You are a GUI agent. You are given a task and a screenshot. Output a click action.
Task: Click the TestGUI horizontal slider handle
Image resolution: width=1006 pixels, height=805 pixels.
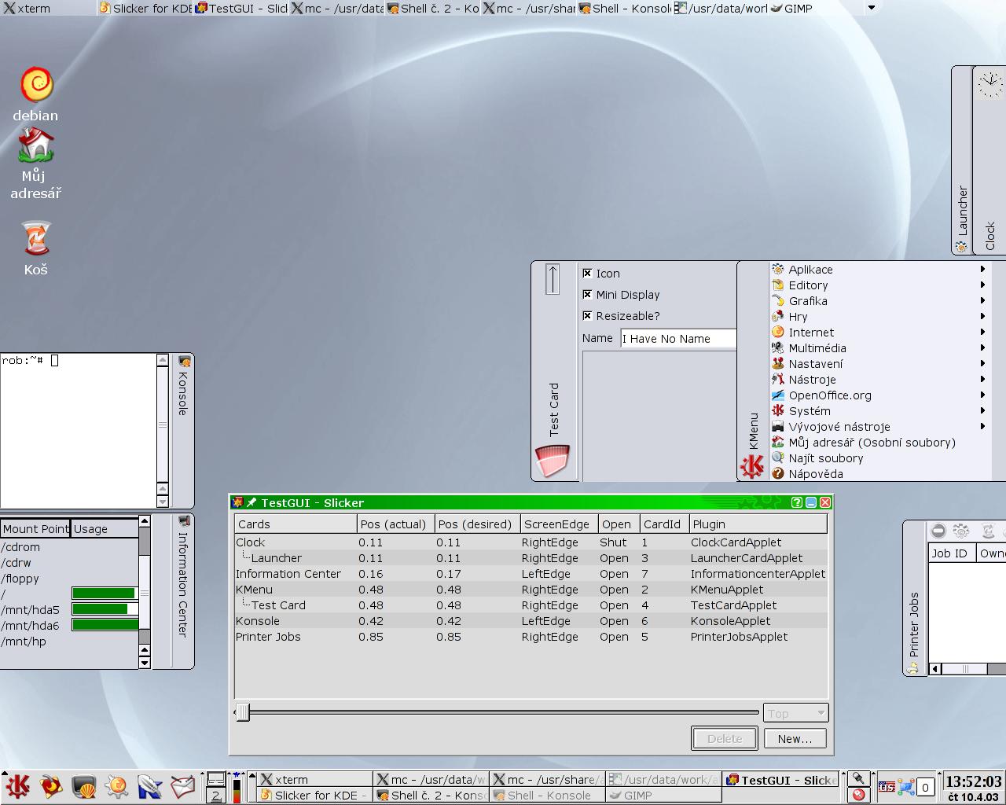pyautogui.click(x=243, y=713)
